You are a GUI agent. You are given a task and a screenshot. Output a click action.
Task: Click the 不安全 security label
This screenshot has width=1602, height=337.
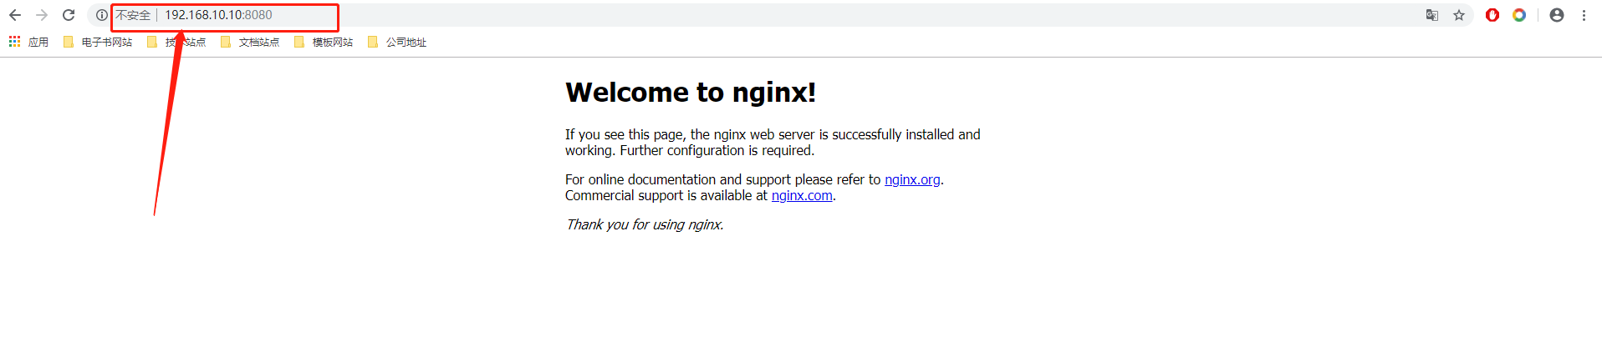tap(133, 15)
